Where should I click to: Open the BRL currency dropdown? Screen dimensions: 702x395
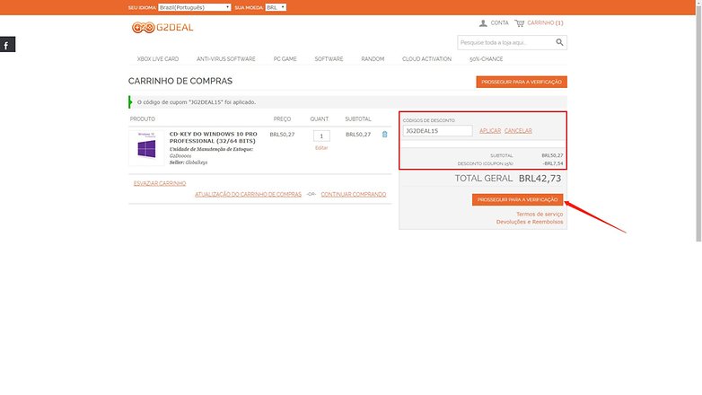tap(276, 7)
